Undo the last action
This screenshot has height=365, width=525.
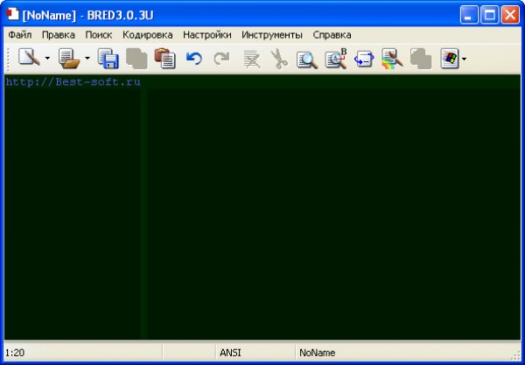[x=193, y=59]
